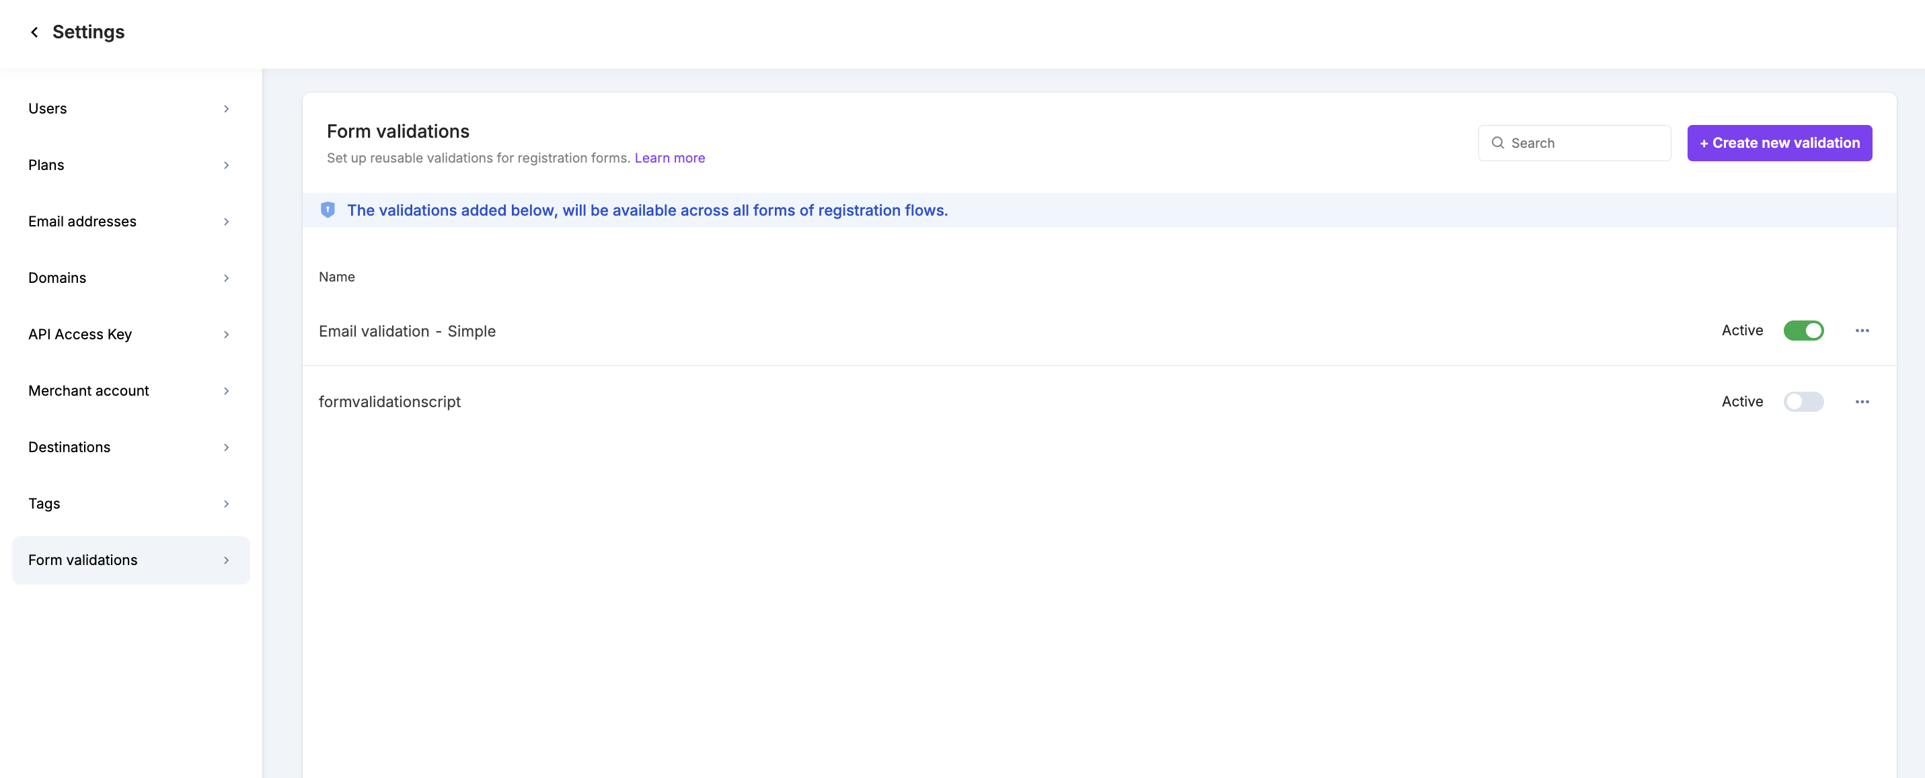
Task: Focus the Search validations field
Action: click(x=1584, y=142)
